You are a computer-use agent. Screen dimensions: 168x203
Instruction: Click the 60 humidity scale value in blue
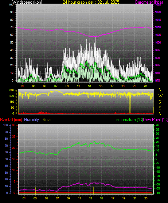pyautogui.click(x=6, y=152)
